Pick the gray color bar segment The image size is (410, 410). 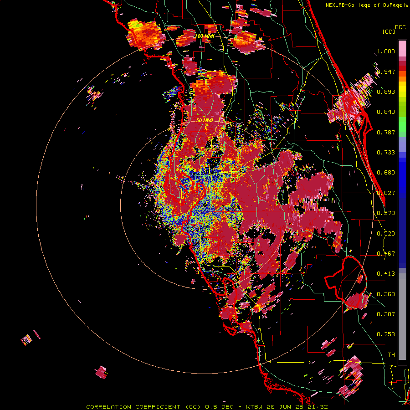click(402, 317)
